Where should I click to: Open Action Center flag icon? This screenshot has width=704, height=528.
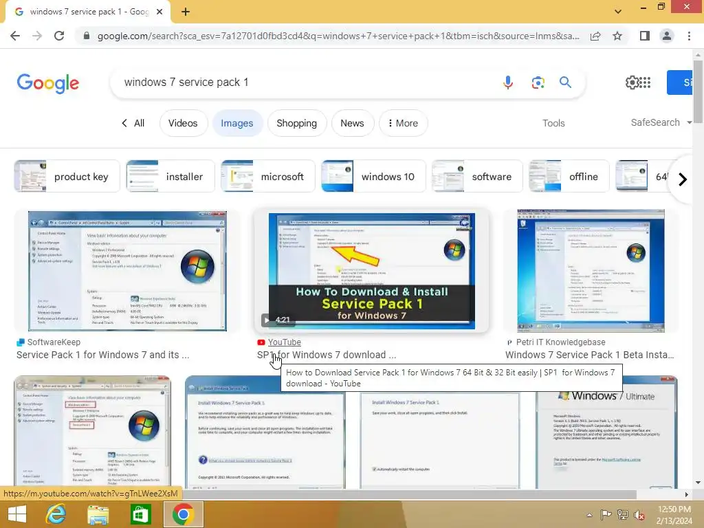tap(606, 515)
